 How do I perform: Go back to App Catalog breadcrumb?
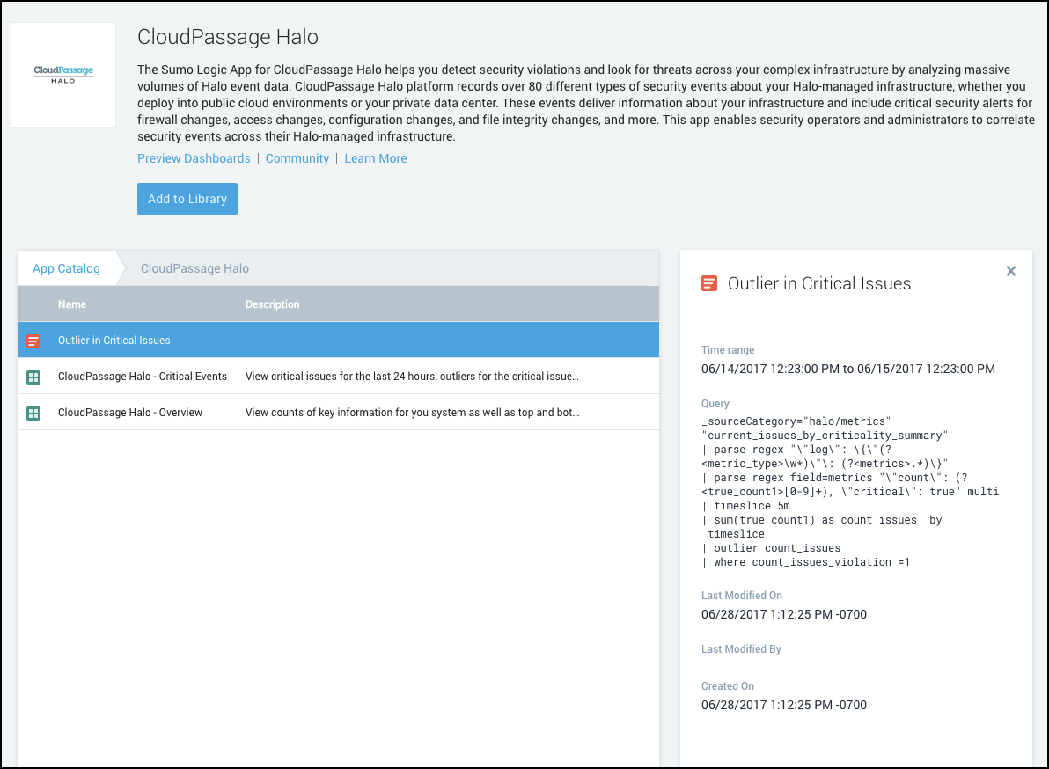click(x=66, y=268)
